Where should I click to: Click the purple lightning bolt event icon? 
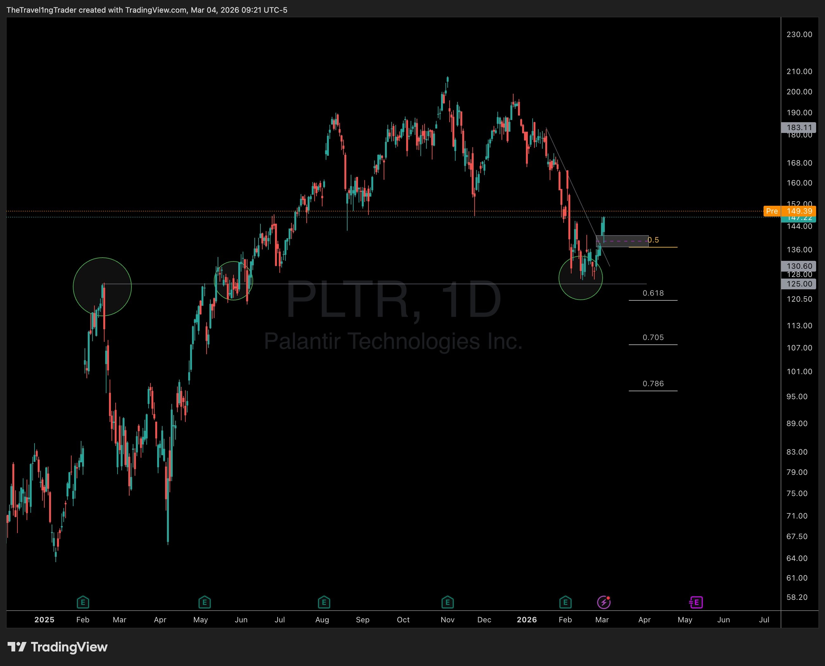point(604,602)
